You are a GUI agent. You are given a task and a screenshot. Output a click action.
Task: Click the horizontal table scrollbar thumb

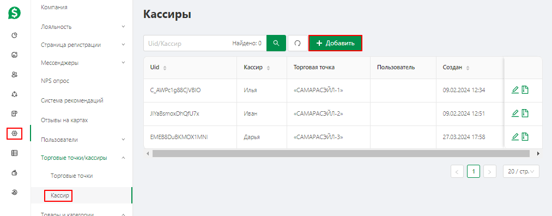[341, 154]
